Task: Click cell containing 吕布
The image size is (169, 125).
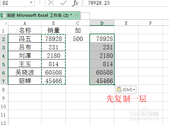Action: coord(25,47)
